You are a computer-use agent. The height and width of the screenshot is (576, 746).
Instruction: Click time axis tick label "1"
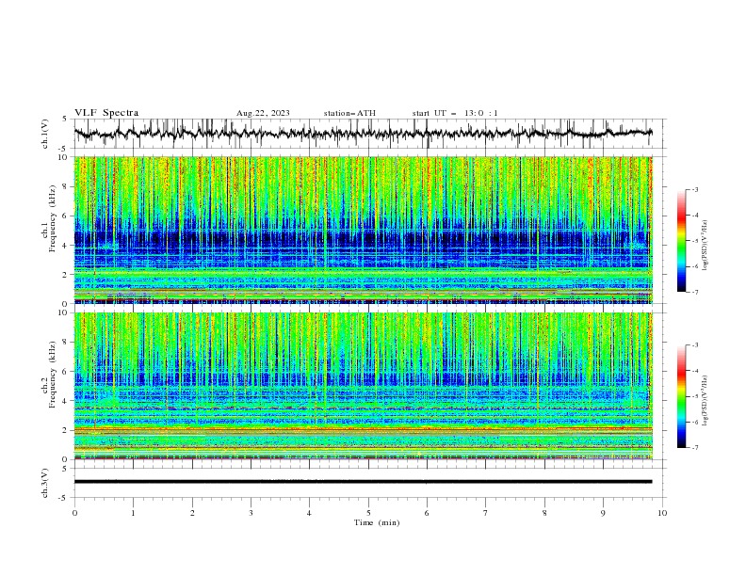[133, 513]
